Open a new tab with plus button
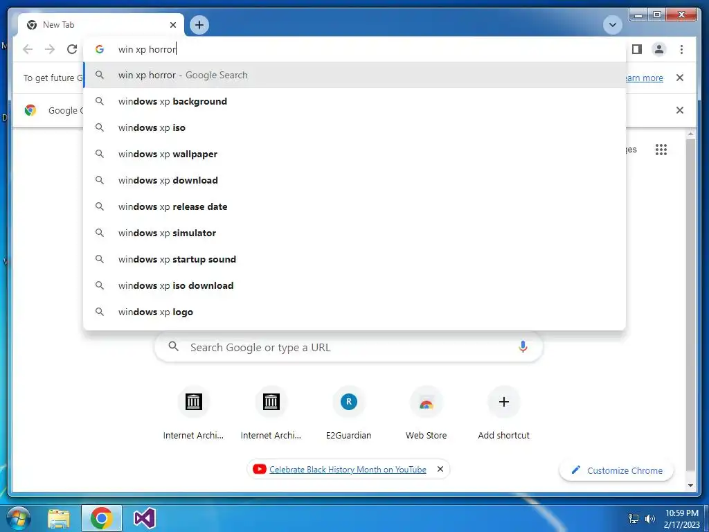 tap(199, 25)
